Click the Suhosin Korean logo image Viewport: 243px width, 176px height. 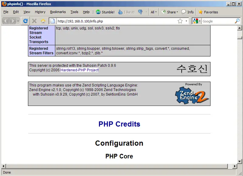192,69
